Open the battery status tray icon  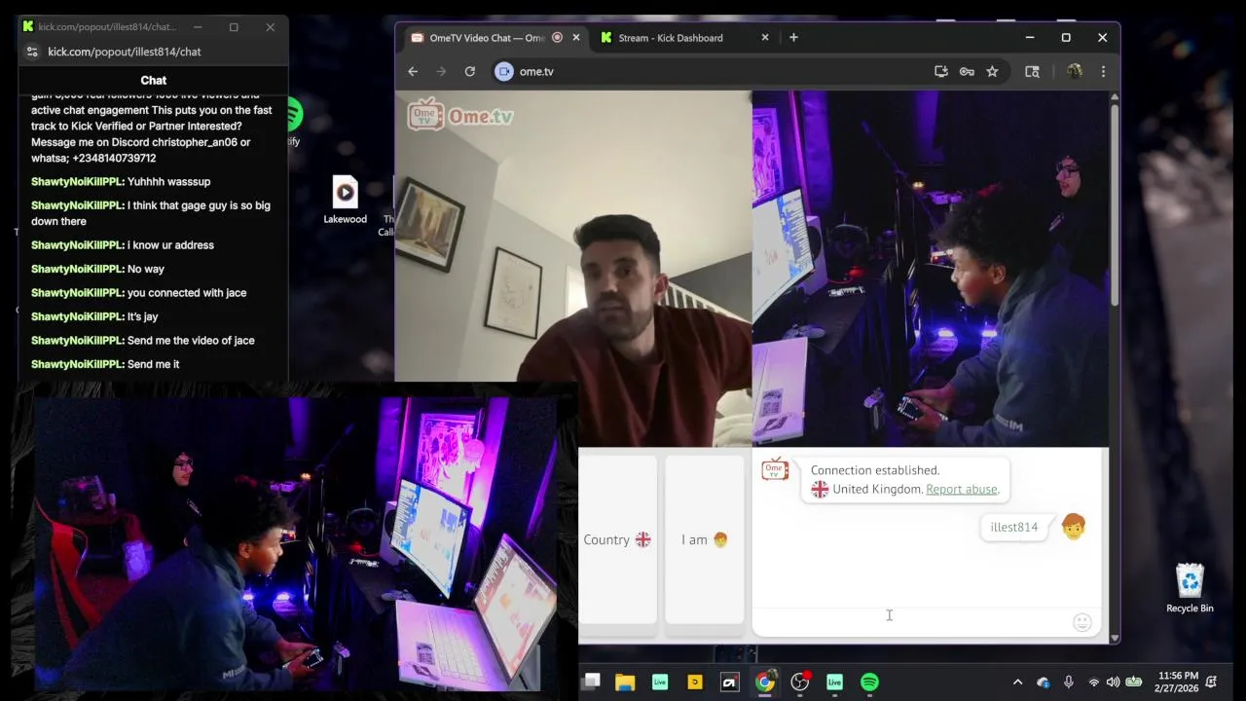[1134, 683]
